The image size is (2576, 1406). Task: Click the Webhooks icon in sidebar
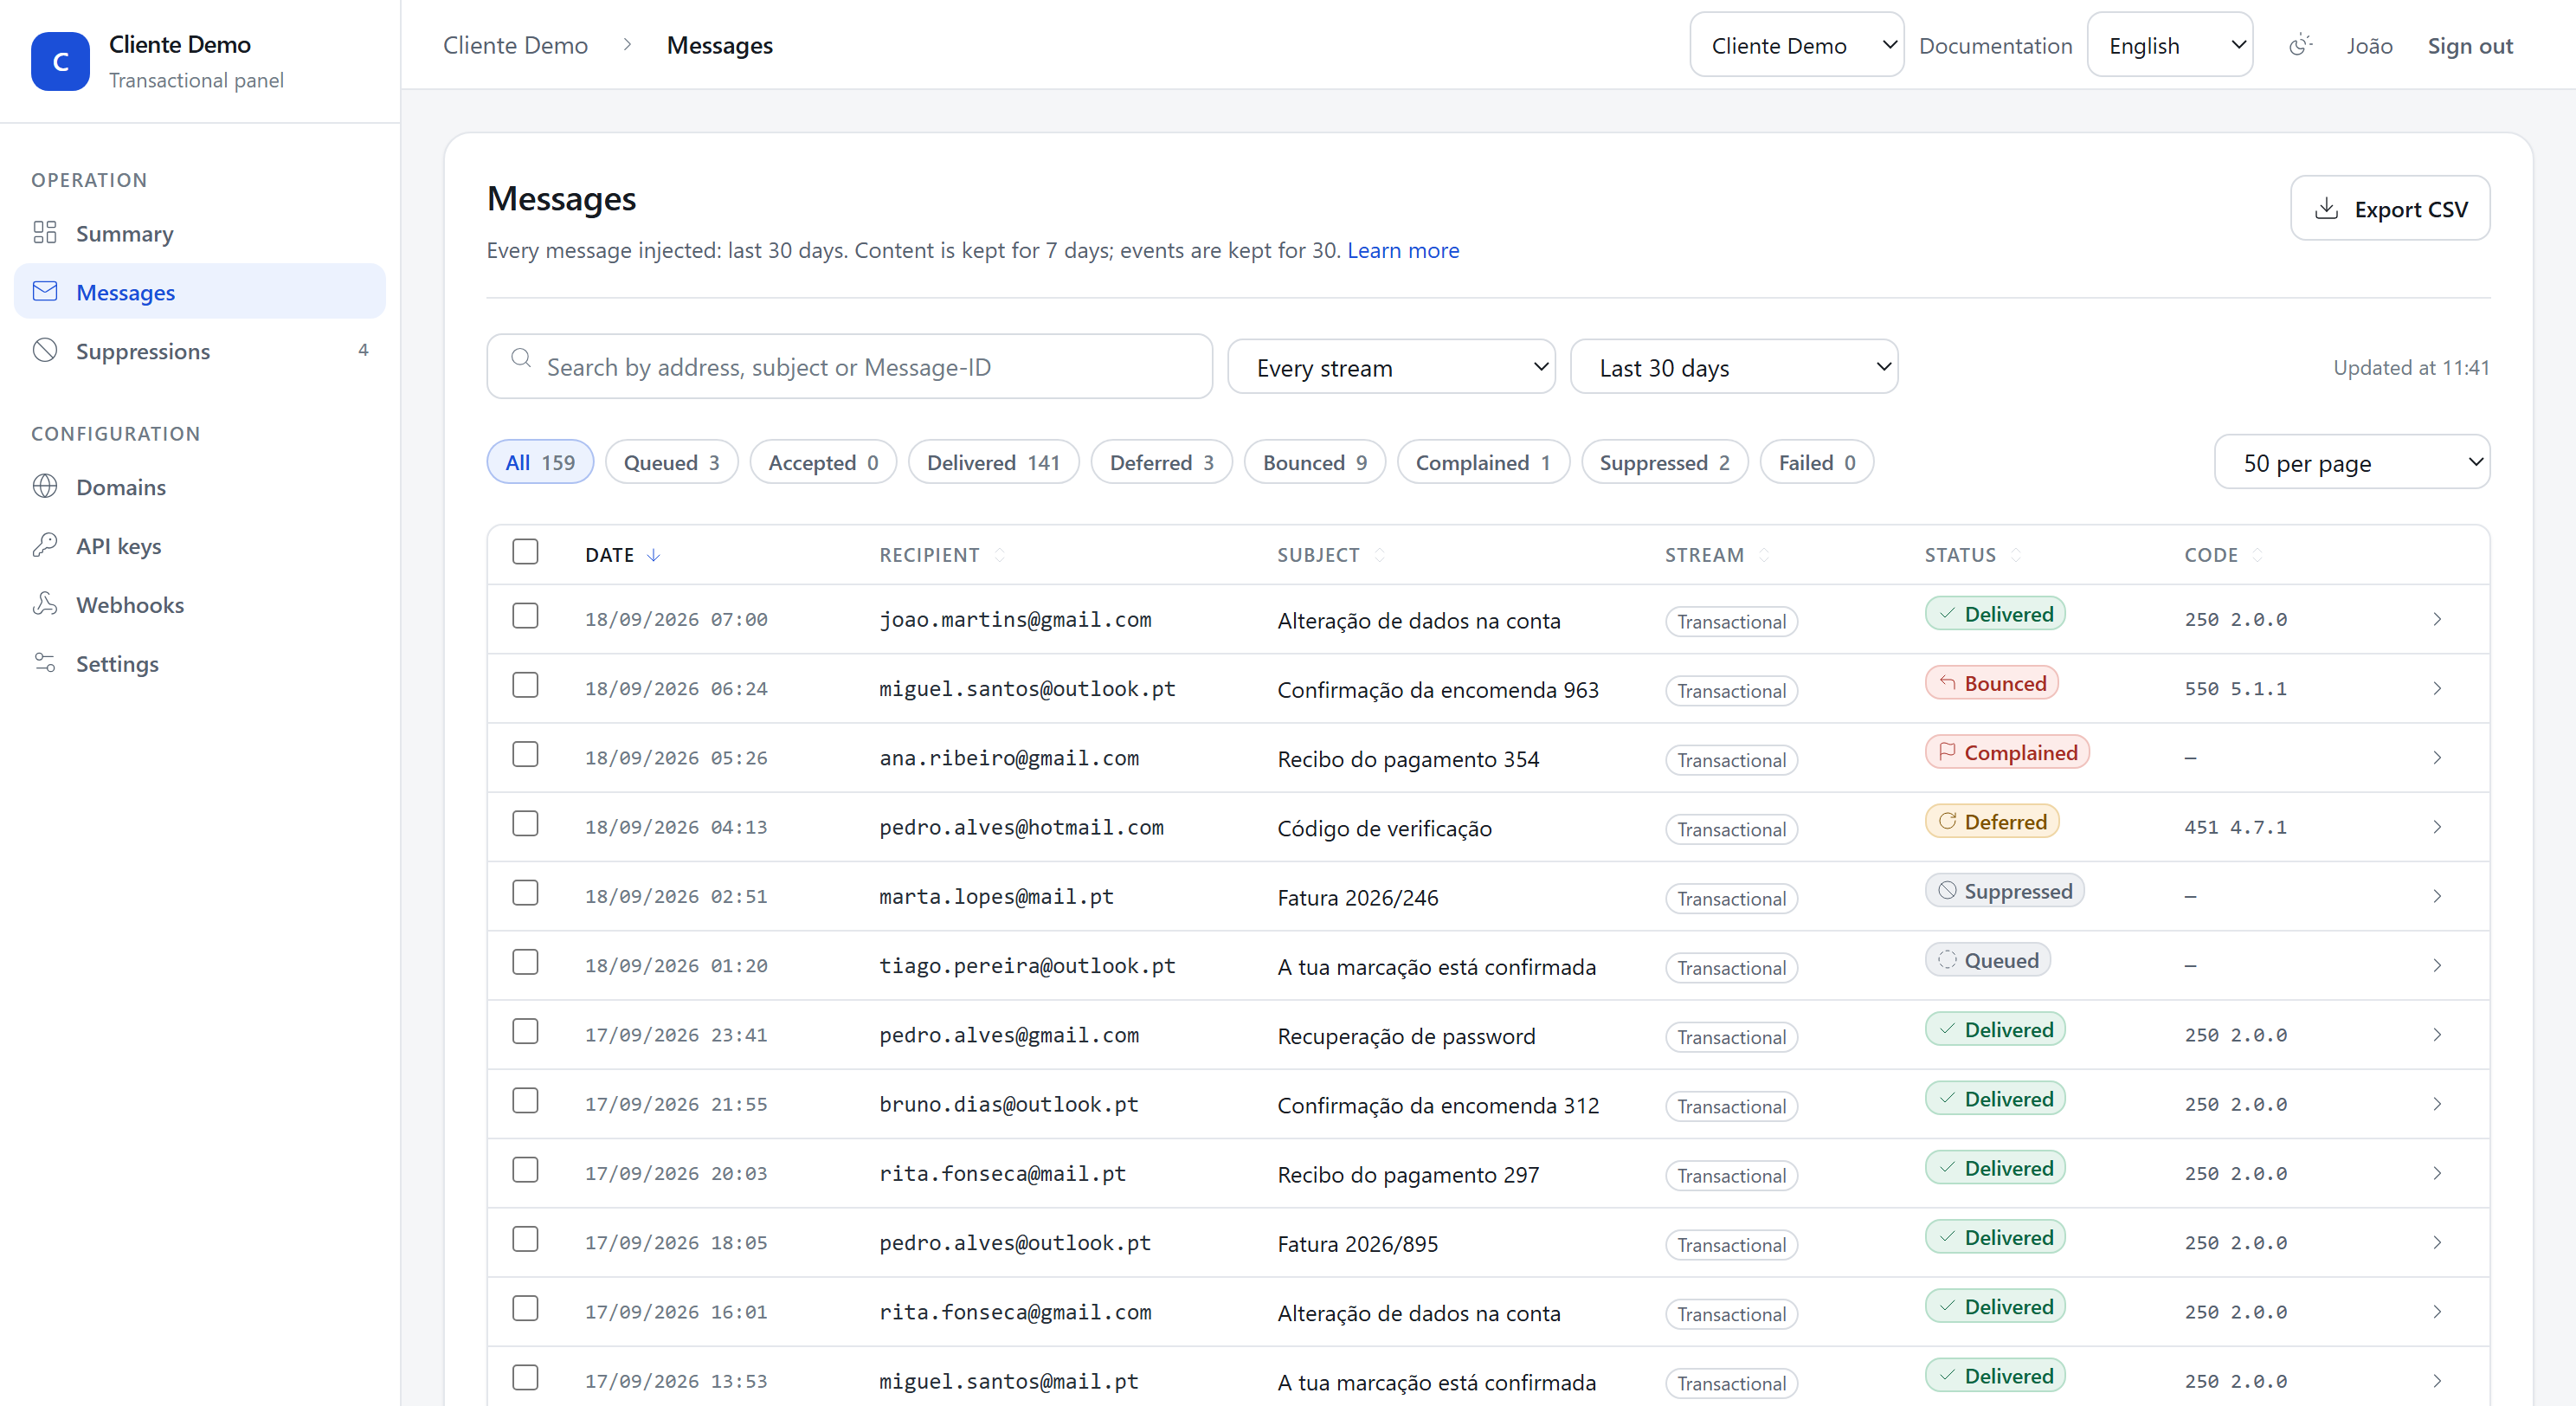coord(45,605)
